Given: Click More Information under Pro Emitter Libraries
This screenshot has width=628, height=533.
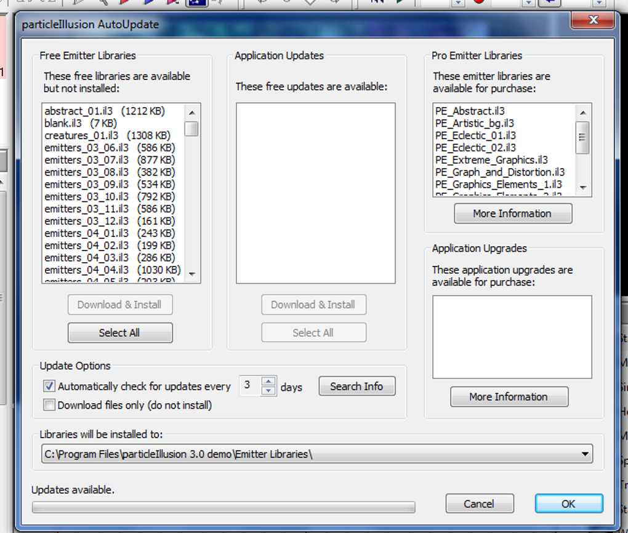Looking at the screenshot, I should [x=513, y=214].
